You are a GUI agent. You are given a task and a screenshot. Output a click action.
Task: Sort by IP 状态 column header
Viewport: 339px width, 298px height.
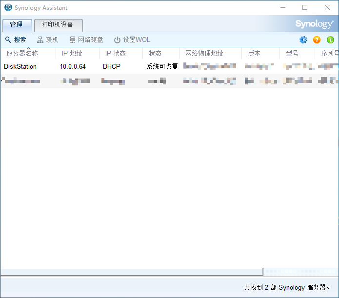point(121,53)
